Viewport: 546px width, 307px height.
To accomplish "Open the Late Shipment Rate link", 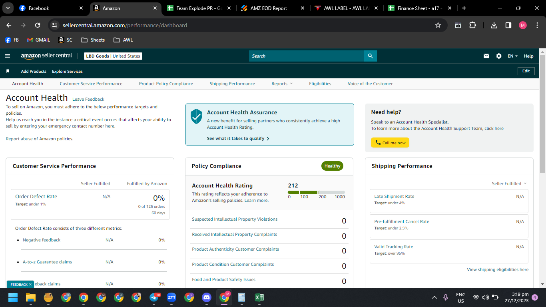I will point(394,196).
